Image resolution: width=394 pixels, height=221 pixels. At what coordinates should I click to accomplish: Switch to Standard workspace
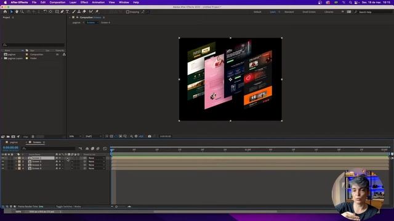click(x=289, y=12)
